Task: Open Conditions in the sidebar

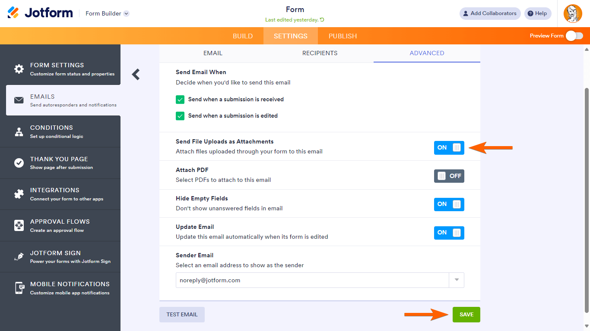Action: coord(60,132)
